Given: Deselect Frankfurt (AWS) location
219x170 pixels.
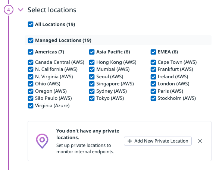Looking at the screenshot, I should tap(153, 69).
